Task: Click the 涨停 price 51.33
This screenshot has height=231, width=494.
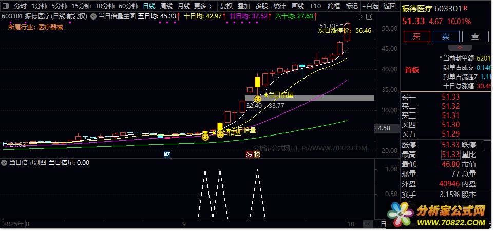Action: [x=450, y=145]
